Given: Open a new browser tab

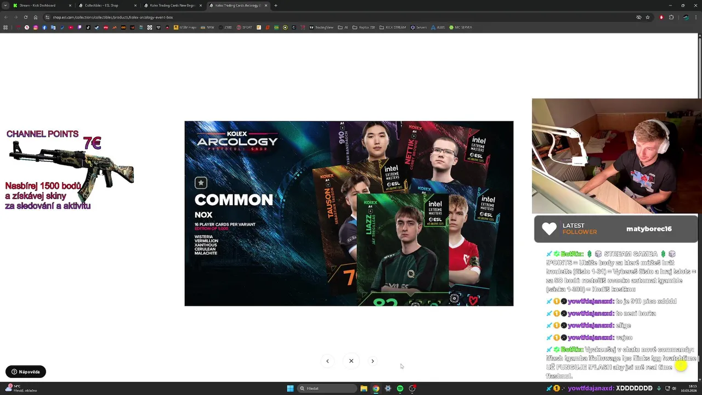Looking at the screenshot, I should click(x=275, y=5).
